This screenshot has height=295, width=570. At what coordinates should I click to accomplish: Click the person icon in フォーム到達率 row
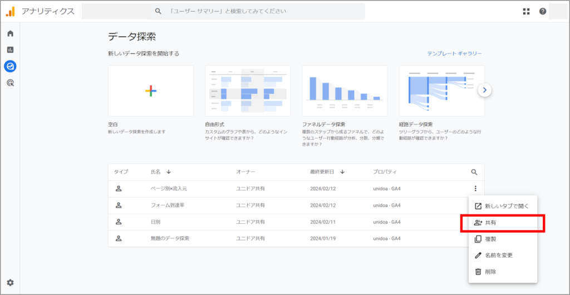point(119,206)
